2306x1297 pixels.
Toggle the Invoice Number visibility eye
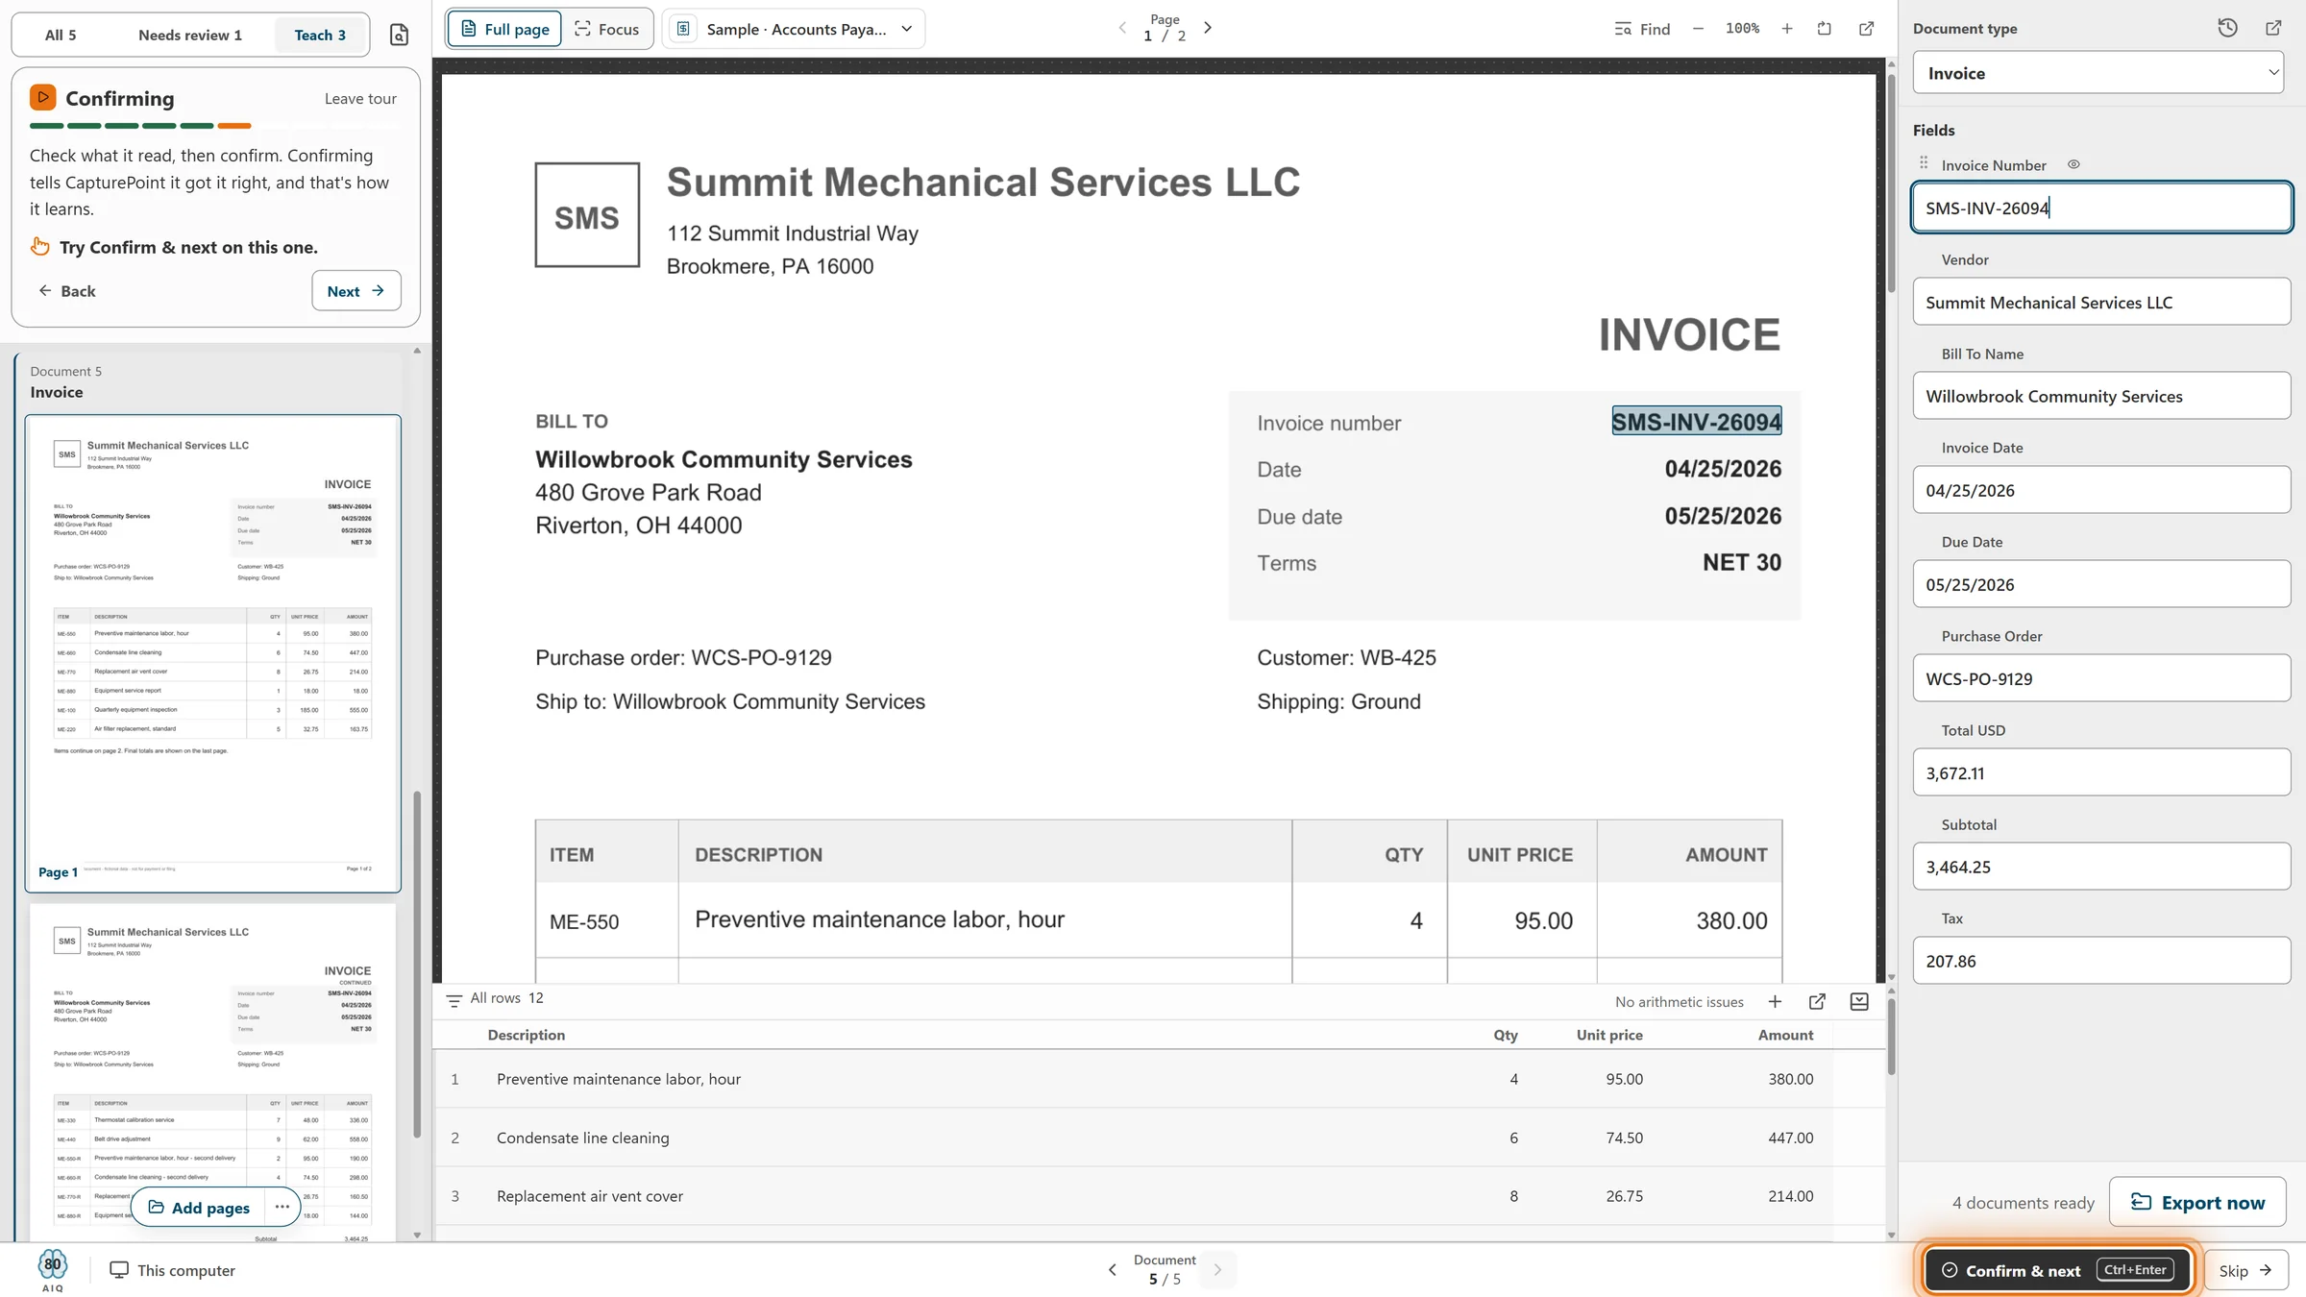pyautogui.click(x=2073, y=164)
